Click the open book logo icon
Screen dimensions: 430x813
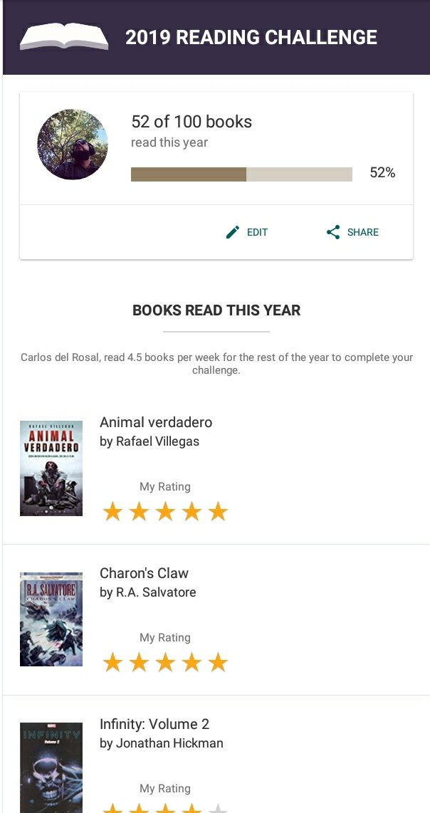point(64,36)
